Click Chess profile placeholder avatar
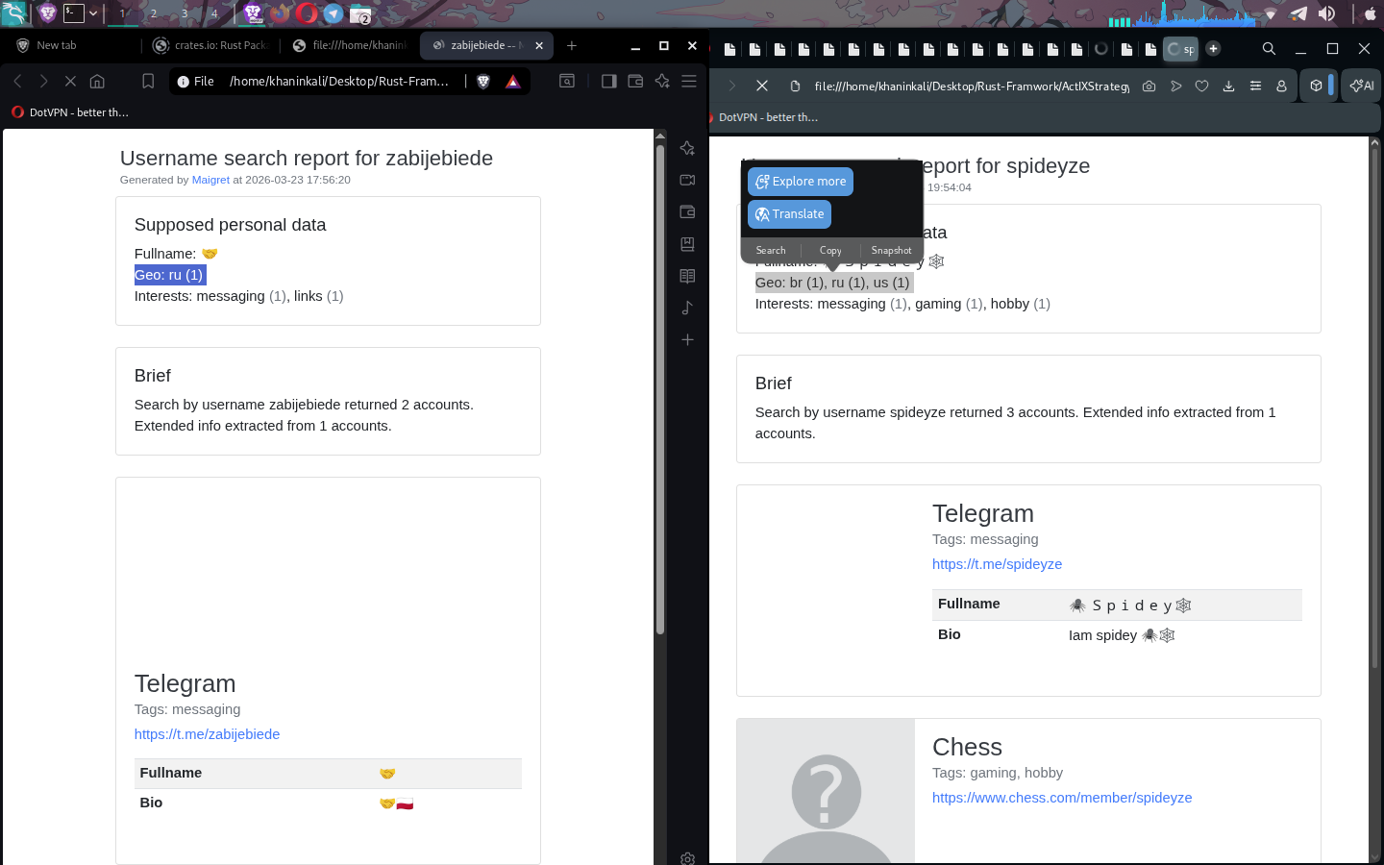 pos(826,792)
